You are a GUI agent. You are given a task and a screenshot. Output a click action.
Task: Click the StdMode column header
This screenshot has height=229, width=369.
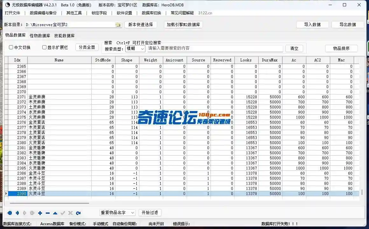(103, 60)
